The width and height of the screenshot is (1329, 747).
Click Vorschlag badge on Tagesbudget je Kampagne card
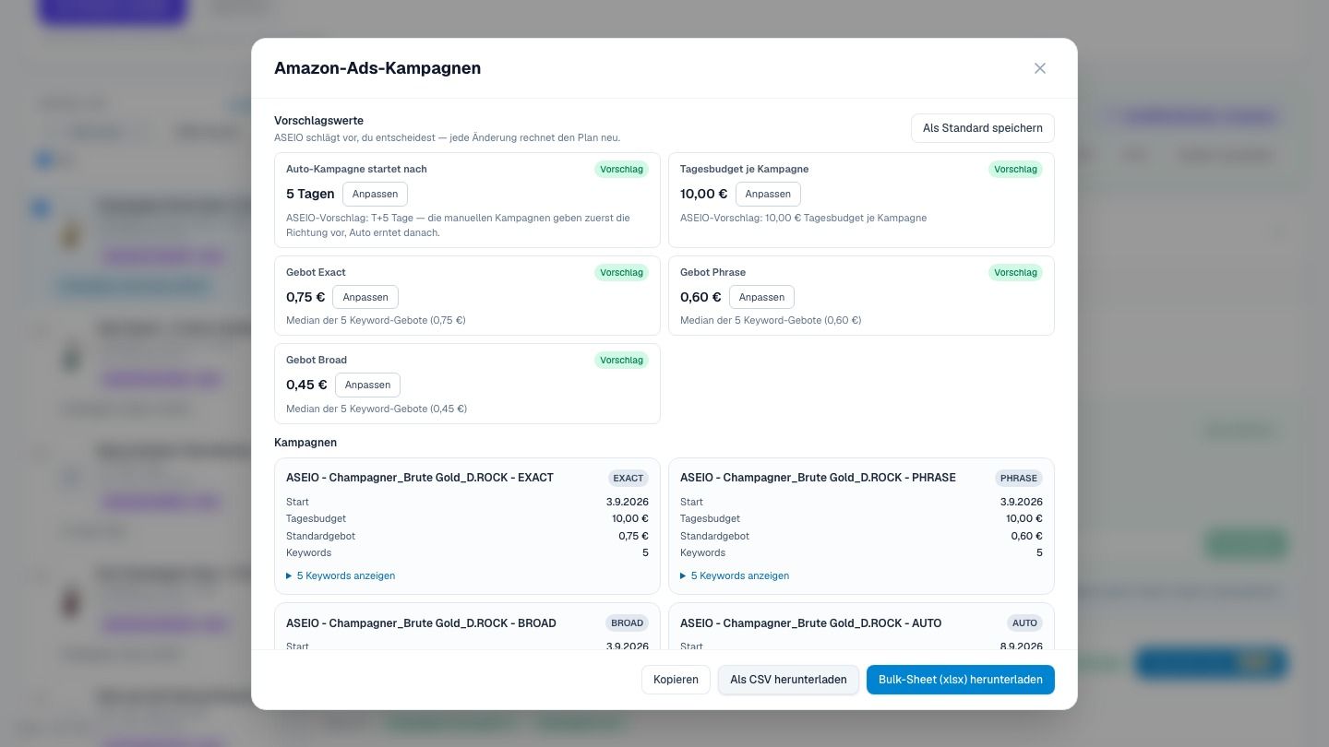1015,169
